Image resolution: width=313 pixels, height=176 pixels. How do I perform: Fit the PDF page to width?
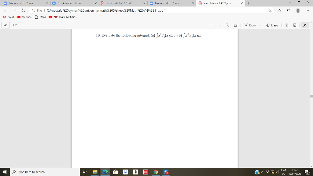pyautogui.click(x=236, y=25)
